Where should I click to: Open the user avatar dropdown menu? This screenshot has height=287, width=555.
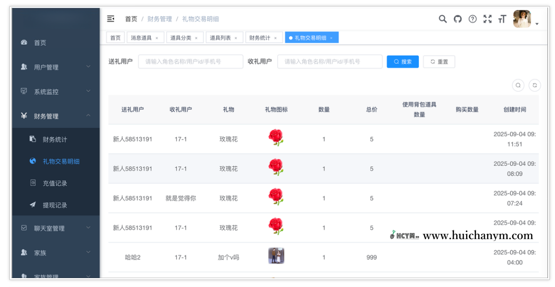point(522,19)
